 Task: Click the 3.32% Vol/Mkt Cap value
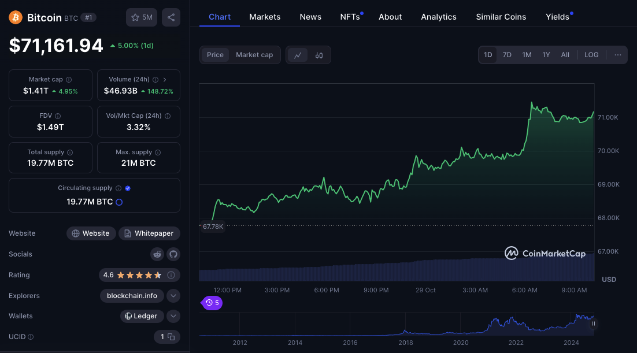coord(139,127)
